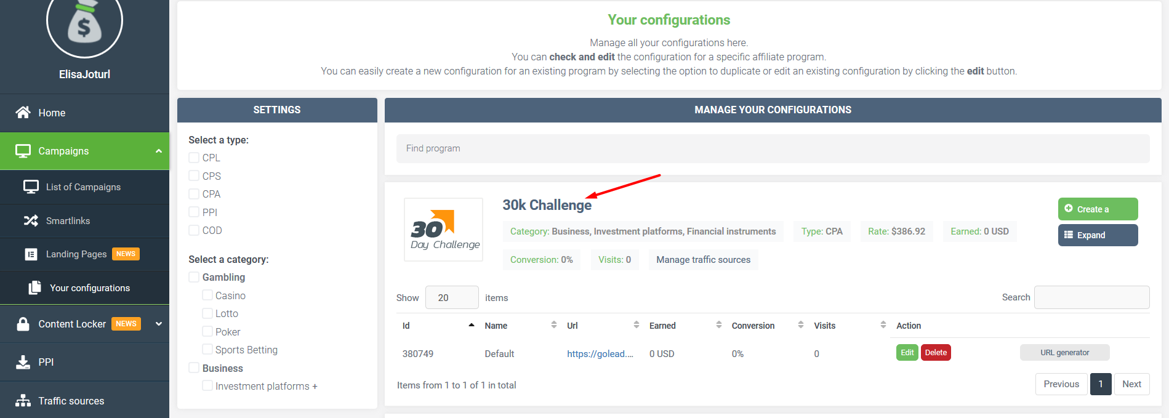Sort table by Earned column header
The image size is (1169, 418).
662,326
